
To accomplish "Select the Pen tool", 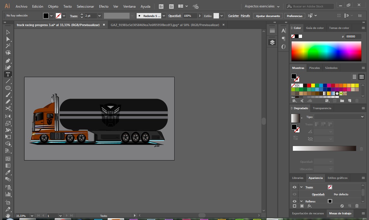I will [8, 61].
